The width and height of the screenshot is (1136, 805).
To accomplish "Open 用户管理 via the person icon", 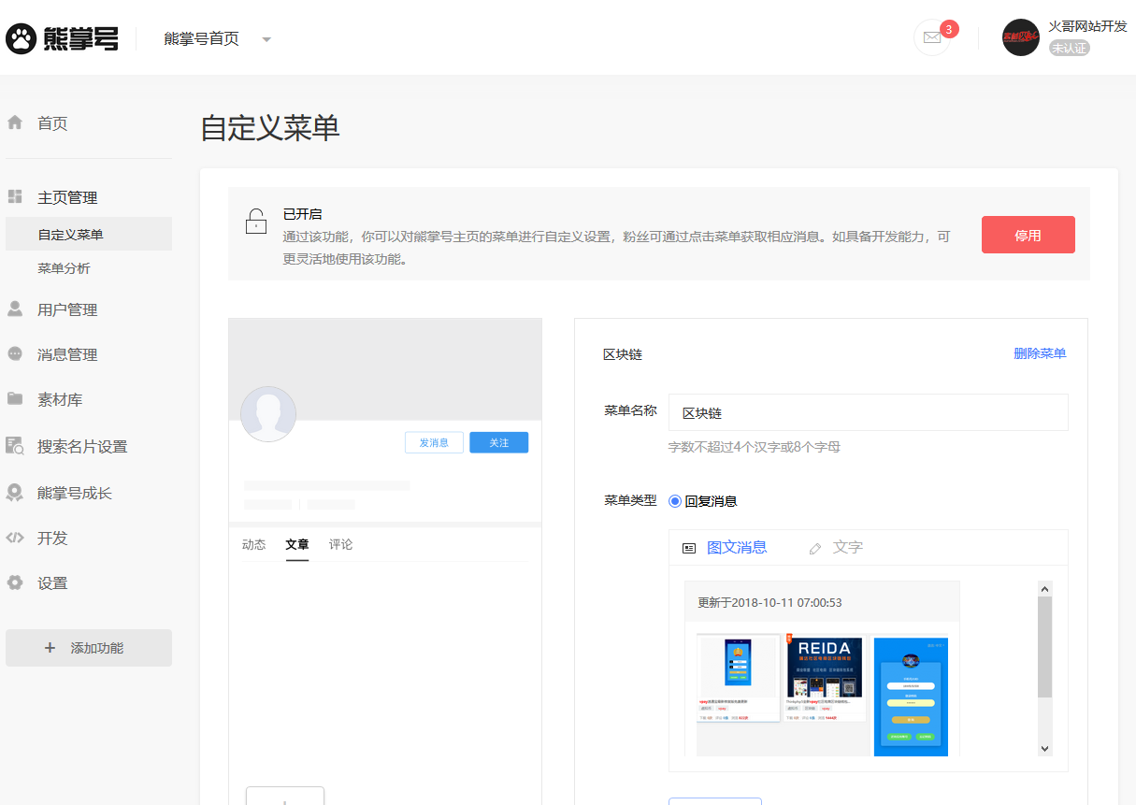I will coord(15,309).
